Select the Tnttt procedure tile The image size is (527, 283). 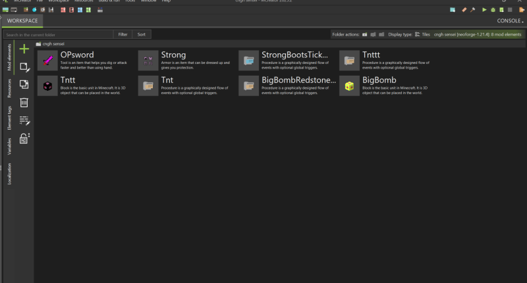tap(388, 61)
